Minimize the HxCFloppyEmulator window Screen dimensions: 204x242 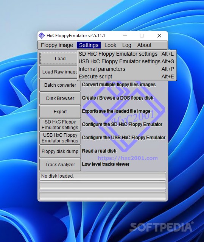pos(125,36)
